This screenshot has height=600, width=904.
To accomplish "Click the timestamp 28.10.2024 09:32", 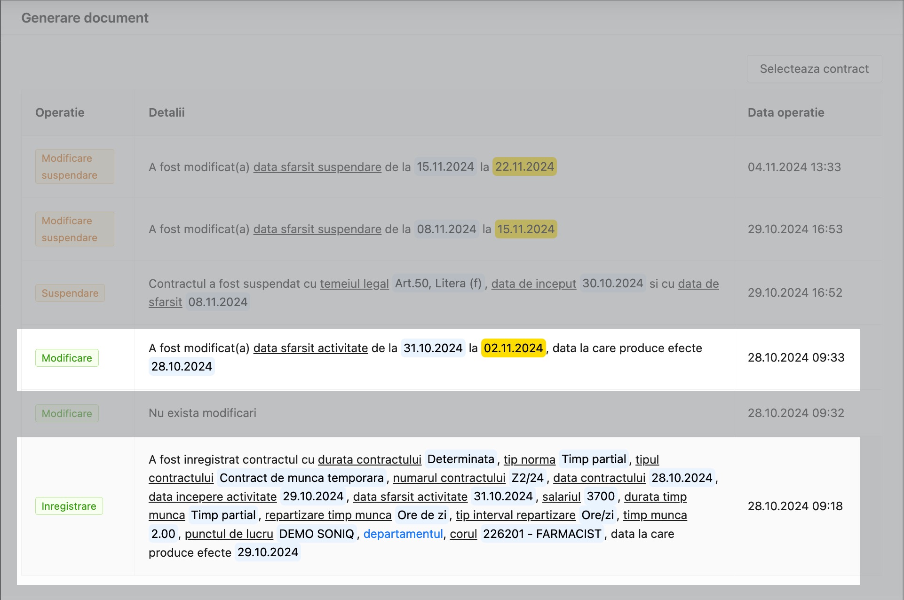I will [796, 413].
